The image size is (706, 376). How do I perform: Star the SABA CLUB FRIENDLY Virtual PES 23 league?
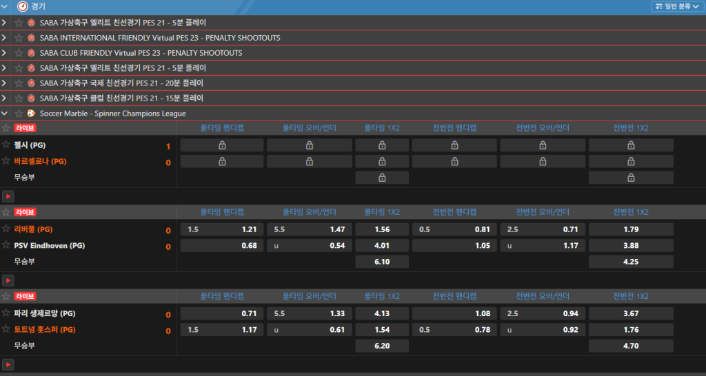tap(19, 53)
